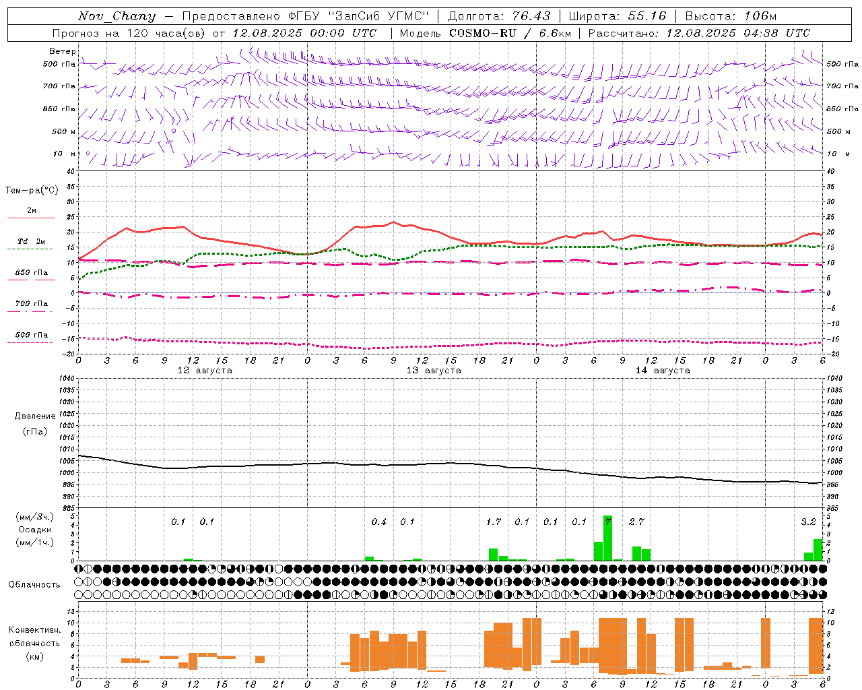
Task: Click the precipitation value 3.2
Action: click(x=808, y=522)
